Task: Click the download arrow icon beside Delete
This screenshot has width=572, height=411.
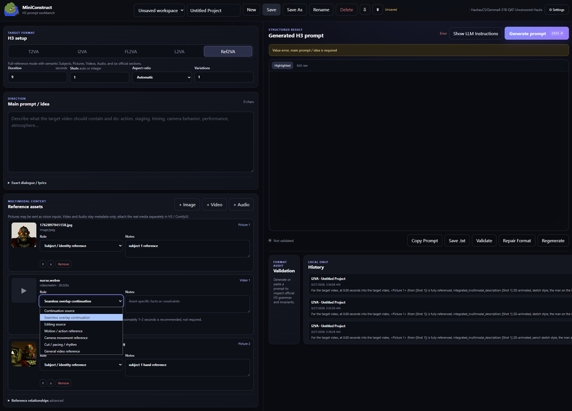Action: point(365,10)
